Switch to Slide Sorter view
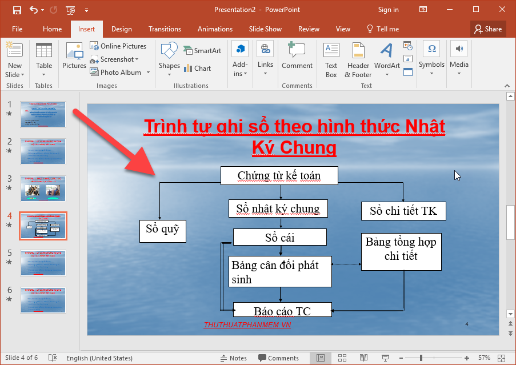This screenshot has width=516, height=365. (342, 358)
